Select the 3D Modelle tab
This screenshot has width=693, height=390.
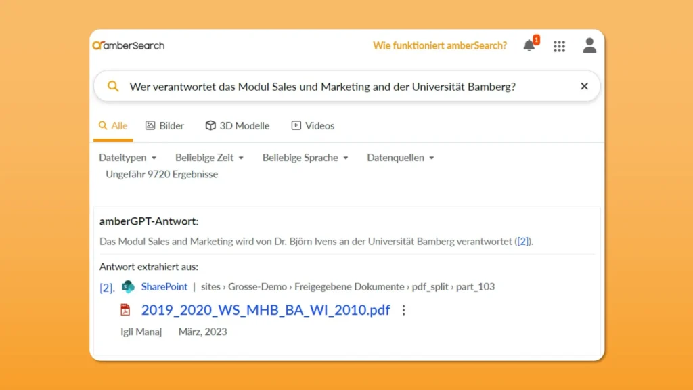pos(237,125)
